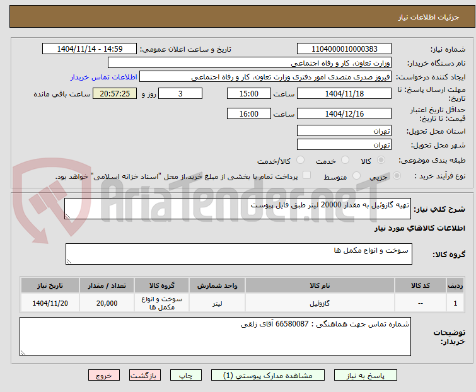Select the کالا radio button
476x392 pixels.
pos(381,160)
